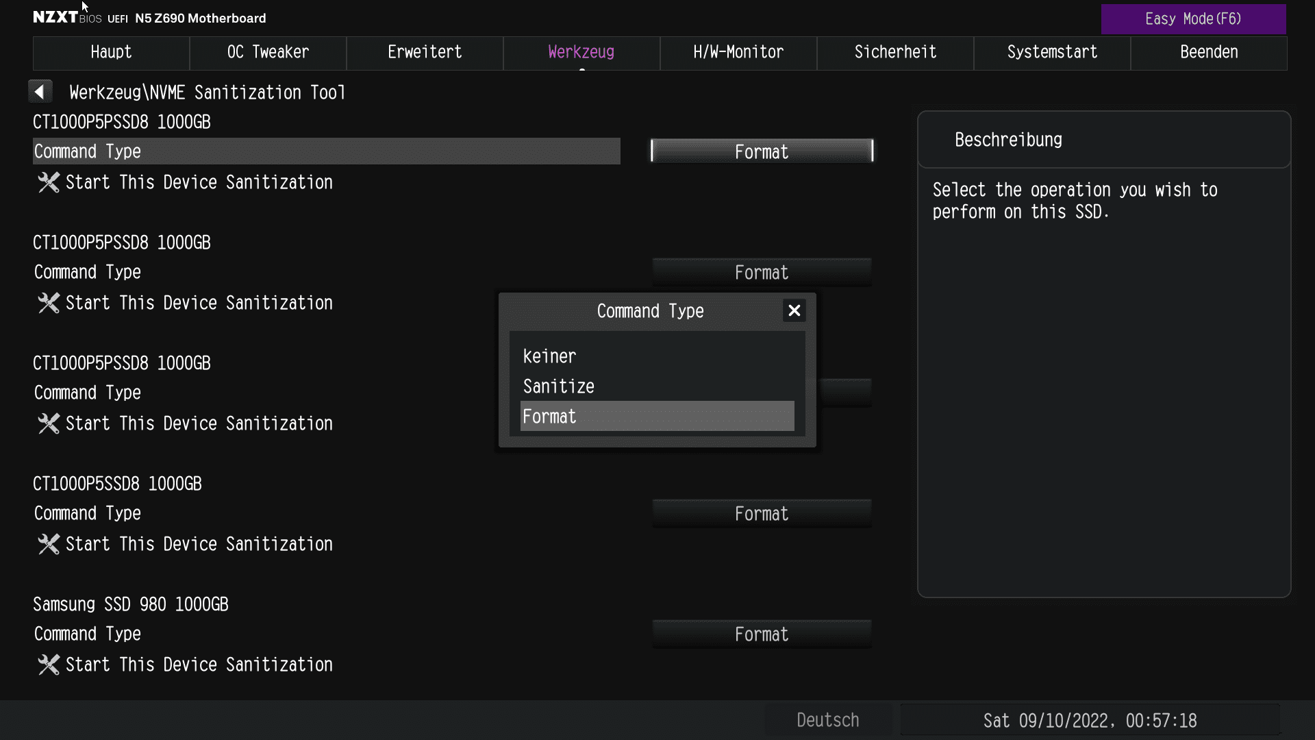Click tools icon for third CT1000P5PSSD8 sanitization

coord(49,423)
